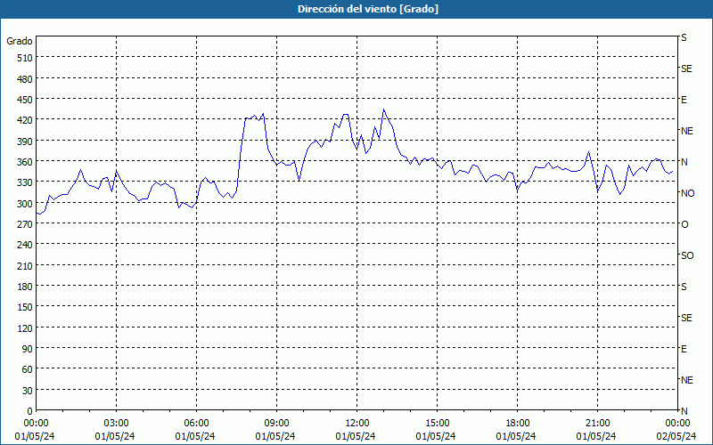713x445 pixels.
Task: Click the 06:00 time axis label
Action: pyautogui.click(x=196, y=424)
